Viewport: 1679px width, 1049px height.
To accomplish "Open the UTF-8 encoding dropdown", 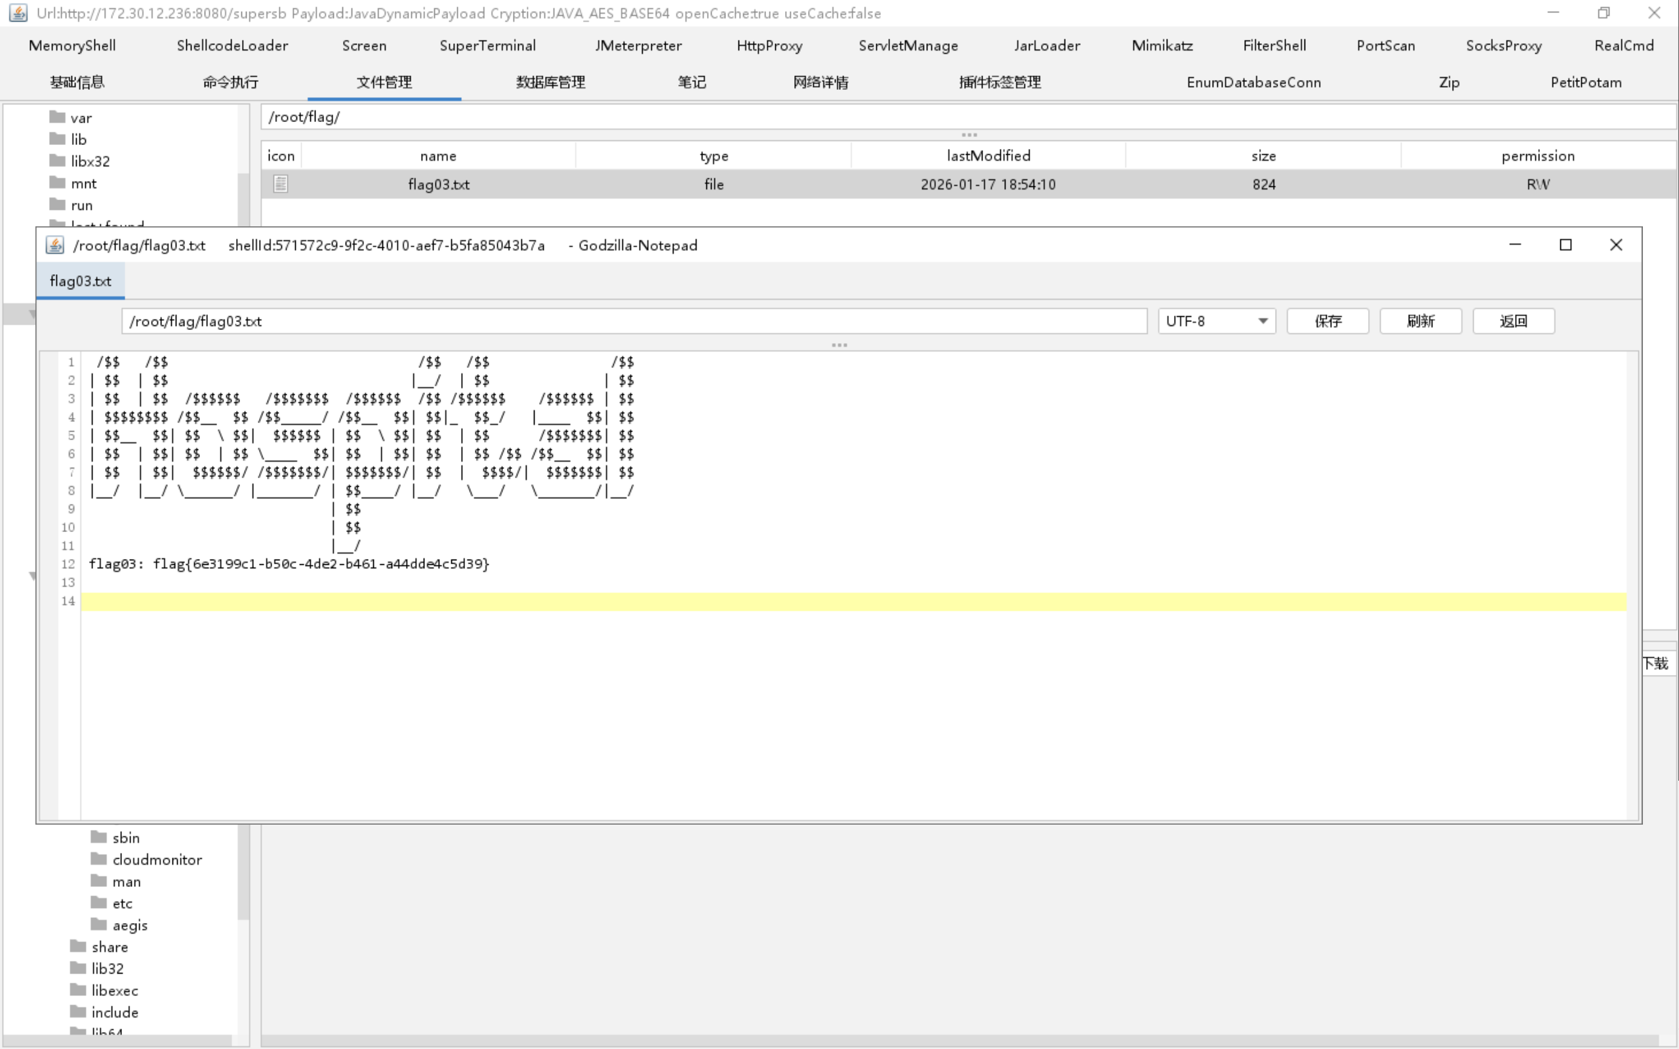I will click(1216, 321).
